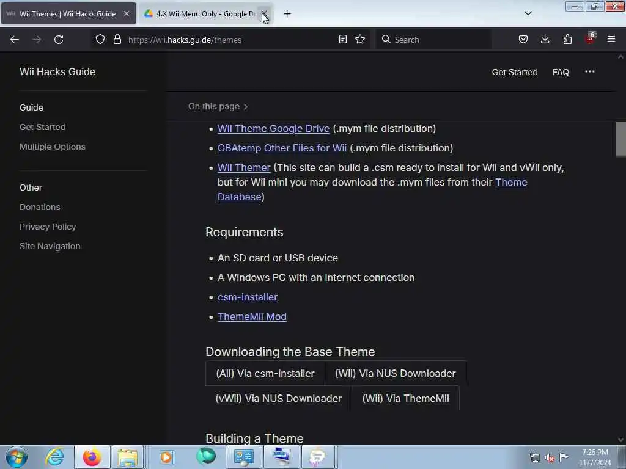
Task: Close the 4.X Wii Menu Only tab
Action: [x=264, y=13]
